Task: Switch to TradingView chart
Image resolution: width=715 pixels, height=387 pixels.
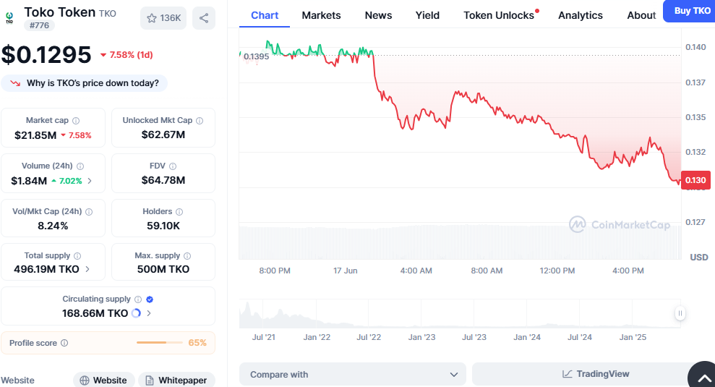Action: click(x=596, y=374)
